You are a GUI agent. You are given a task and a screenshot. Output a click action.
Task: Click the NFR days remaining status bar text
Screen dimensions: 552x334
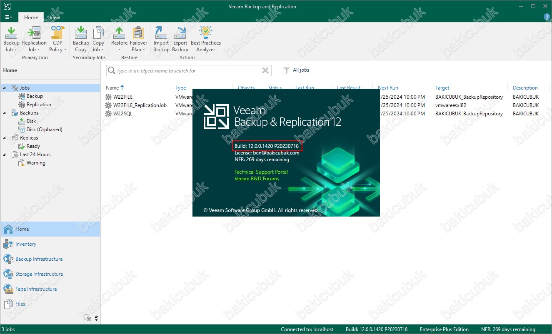pos(508,329)
